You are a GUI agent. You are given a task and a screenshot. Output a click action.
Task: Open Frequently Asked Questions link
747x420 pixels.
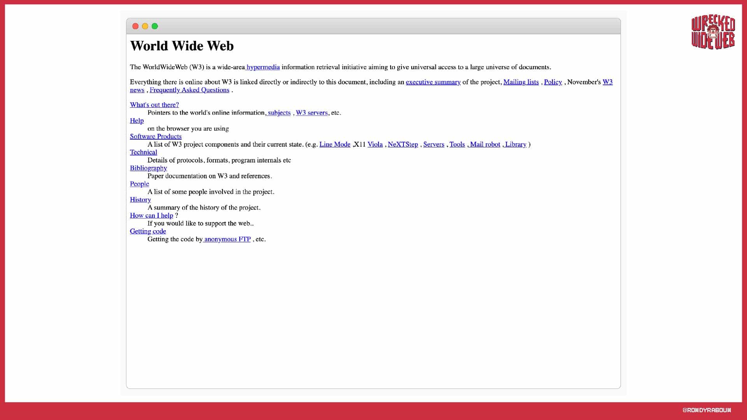[189, 90]
